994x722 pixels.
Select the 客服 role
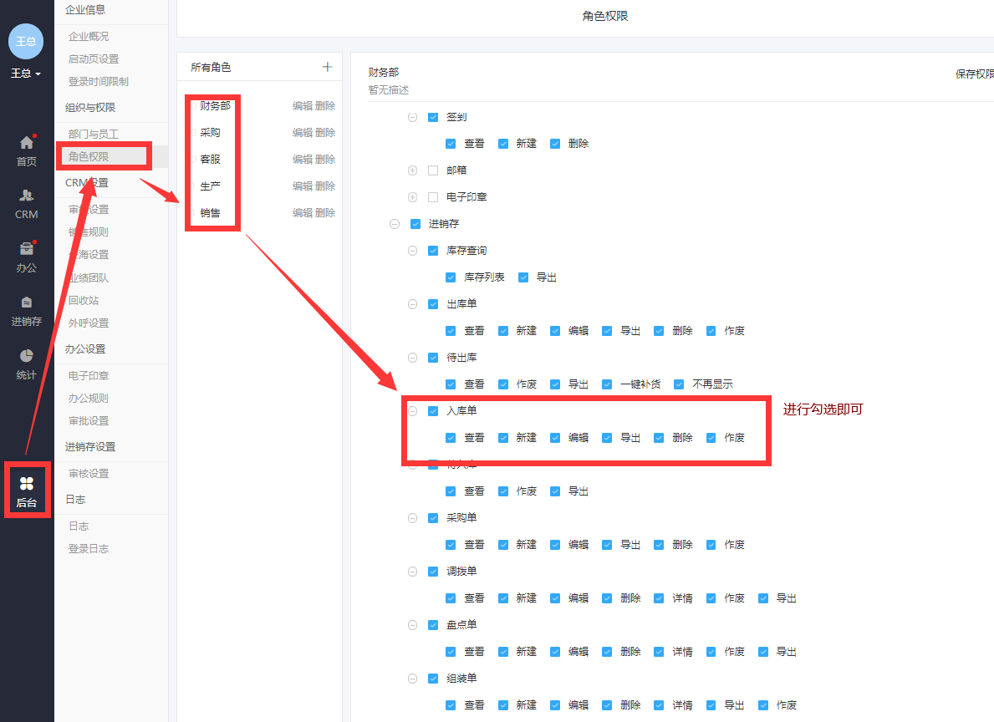(210, 159)
